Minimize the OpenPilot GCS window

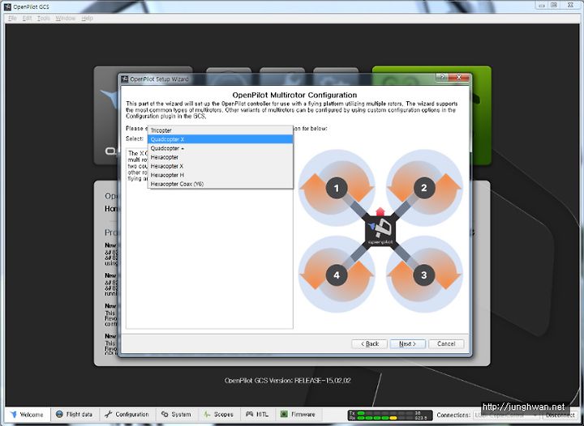point(542,5)
